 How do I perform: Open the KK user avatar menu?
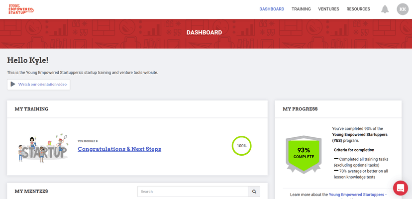[x=403, y=9]
